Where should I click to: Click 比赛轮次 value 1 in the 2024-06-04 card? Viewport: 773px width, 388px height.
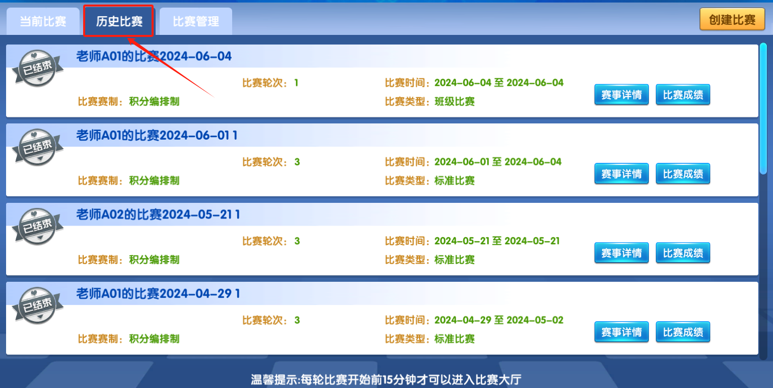297,83
